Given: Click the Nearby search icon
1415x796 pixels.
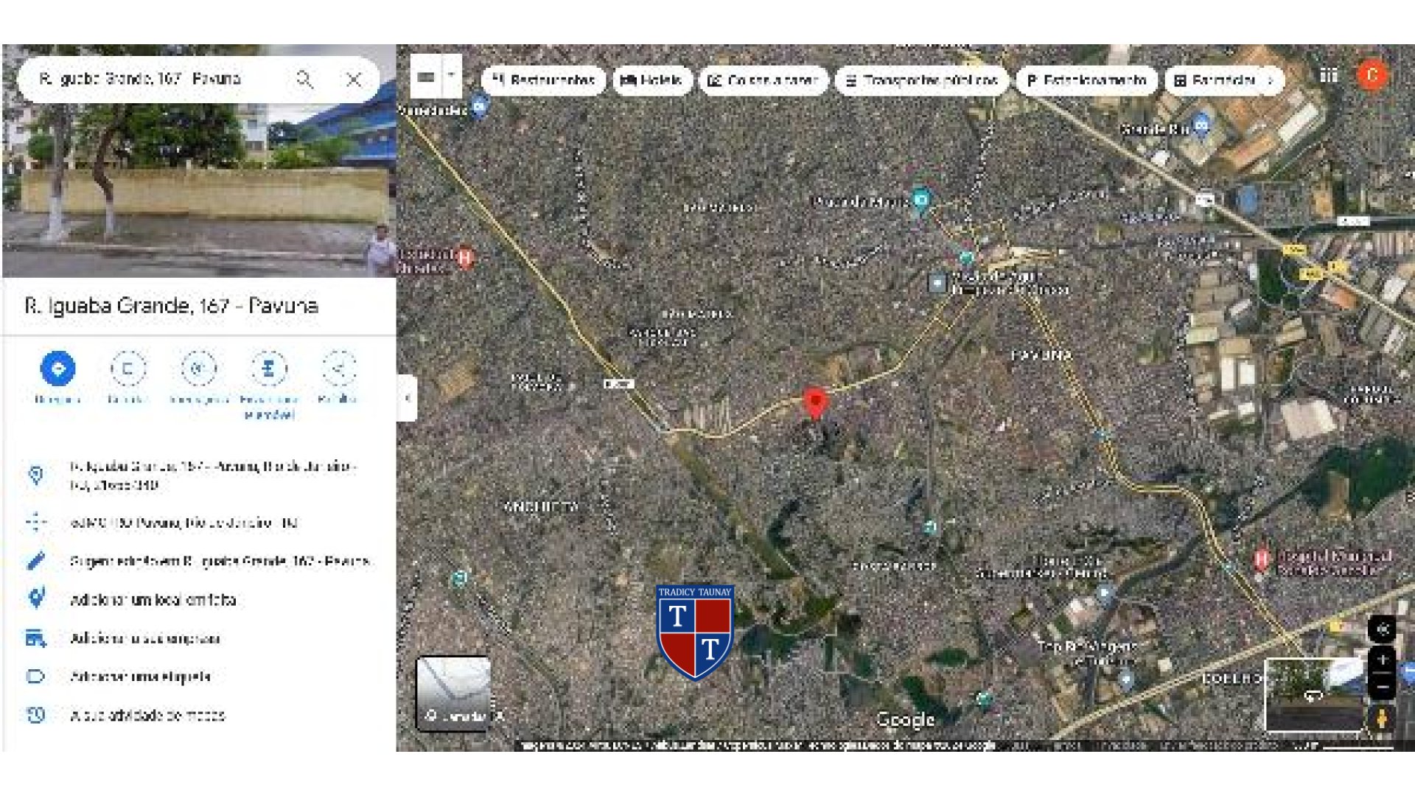Looking at the screenshot, I should point(198,369).
